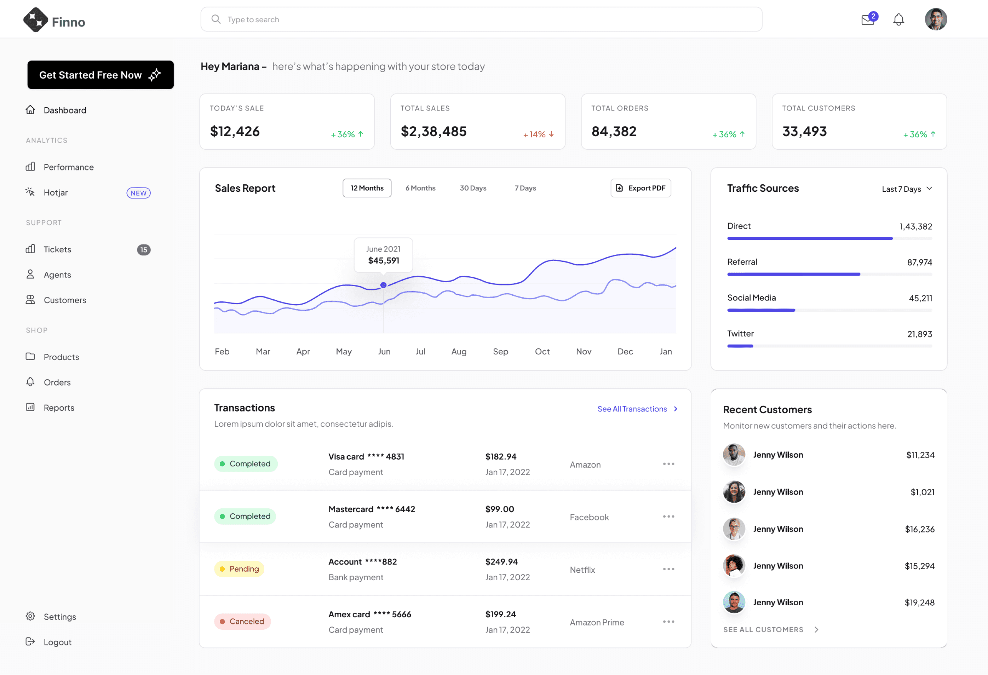Select the 6 Months tab

(x=420, y=188)
